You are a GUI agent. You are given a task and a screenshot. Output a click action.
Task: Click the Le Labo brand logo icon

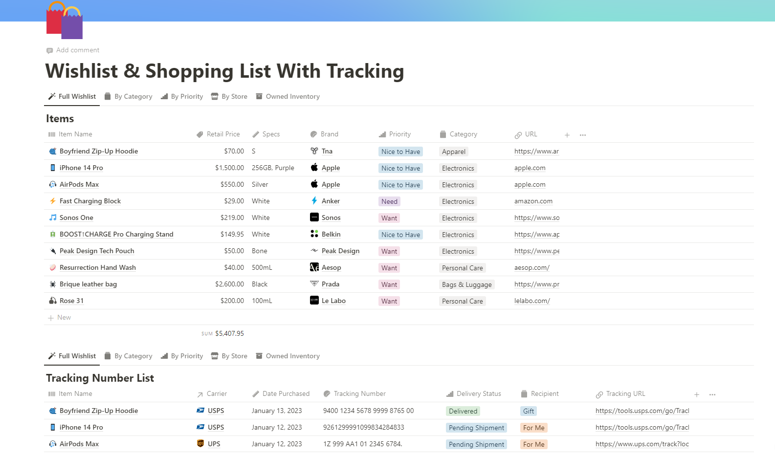314,301
